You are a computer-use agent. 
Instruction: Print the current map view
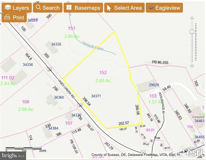14,17
